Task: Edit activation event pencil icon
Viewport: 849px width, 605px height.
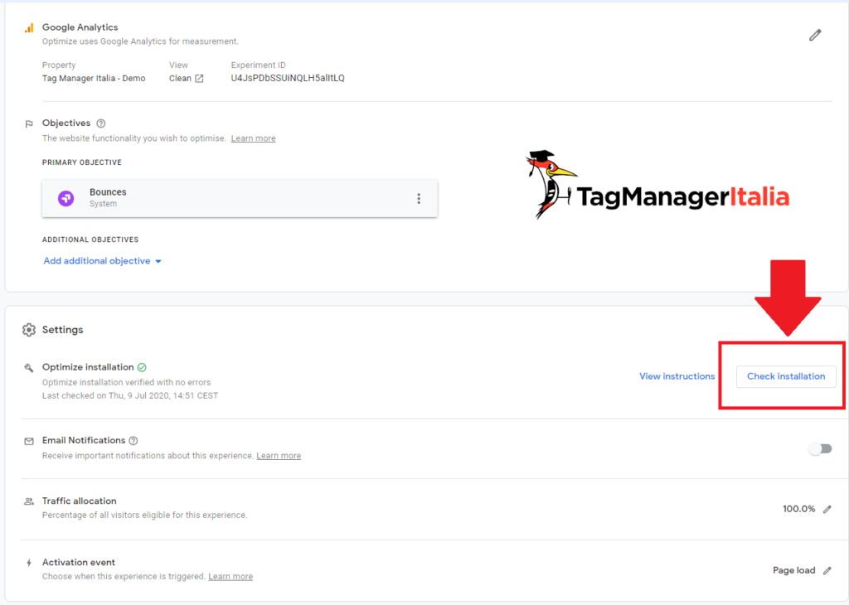Action: pyautogui.click(x=827, y=570)
